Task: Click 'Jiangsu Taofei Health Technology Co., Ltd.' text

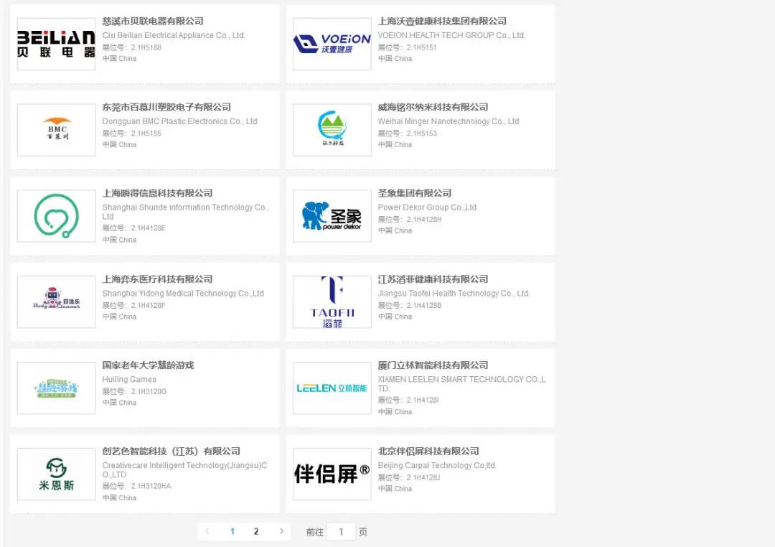Action: [x=454, y=294]
